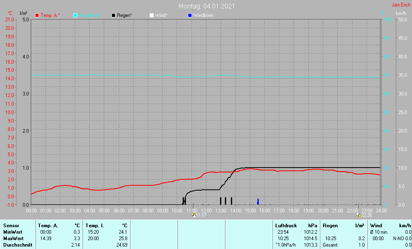Click the 14:39 max temperature time
Screen dimensions: 412x249
pos(46,239)
